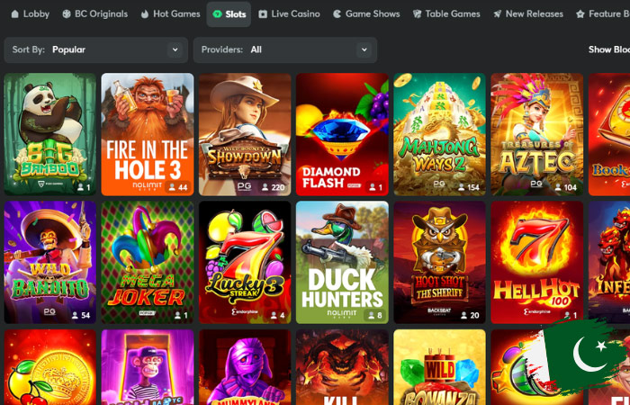Image resolution: width=630 pixels, height=405 pixels.
Task: Click PG logo on Wild Bandito
Action: [49, 311]
